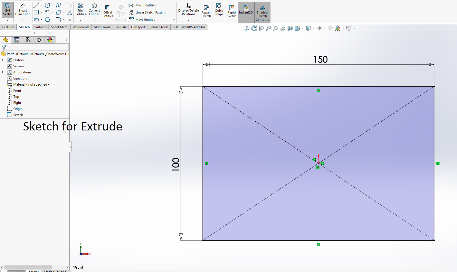
Task: Switch to the Features tab
Action: click(8, 27)
